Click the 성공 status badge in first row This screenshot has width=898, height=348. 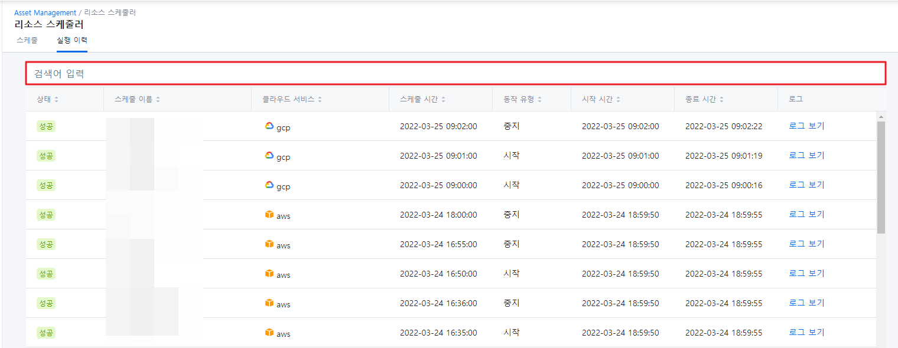pyautogui.click(x=45, y=126)
